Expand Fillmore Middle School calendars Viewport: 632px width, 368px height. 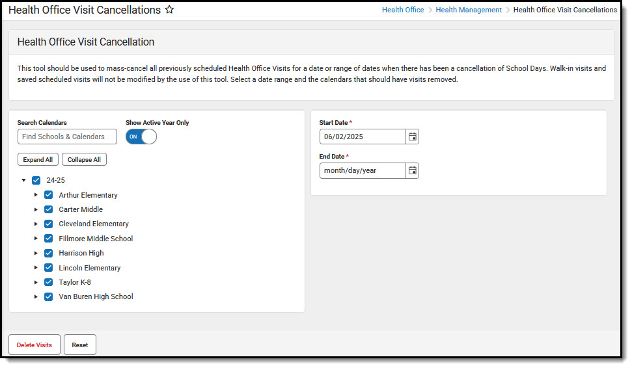tap(36, 239)
